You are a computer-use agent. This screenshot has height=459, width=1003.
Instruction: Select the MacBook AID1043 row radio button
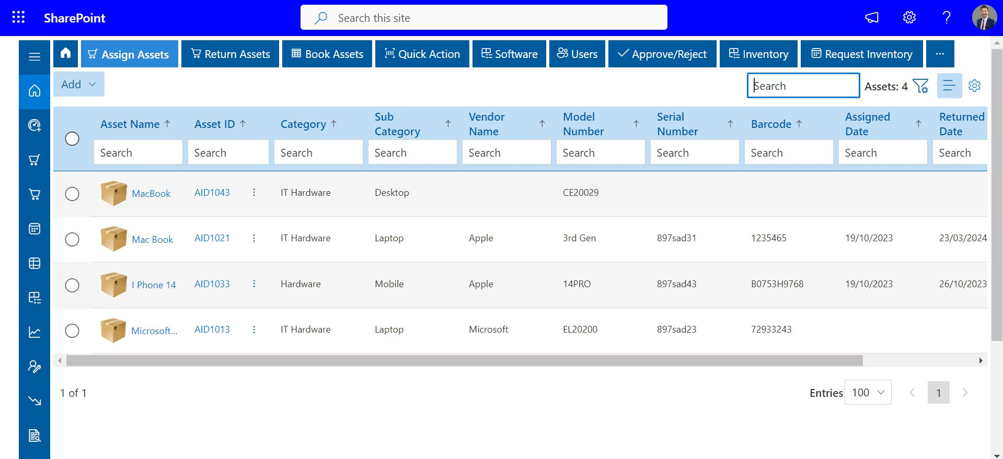pos(72,194)
